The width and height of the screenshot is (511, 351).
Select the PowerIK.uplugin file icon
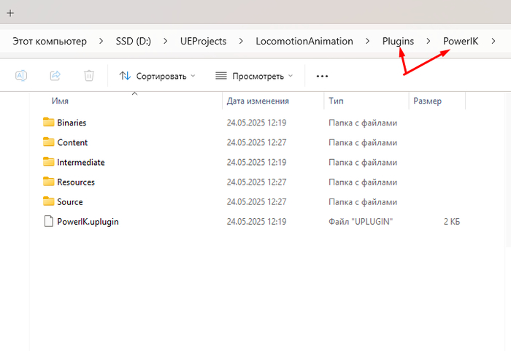[49, 222]
